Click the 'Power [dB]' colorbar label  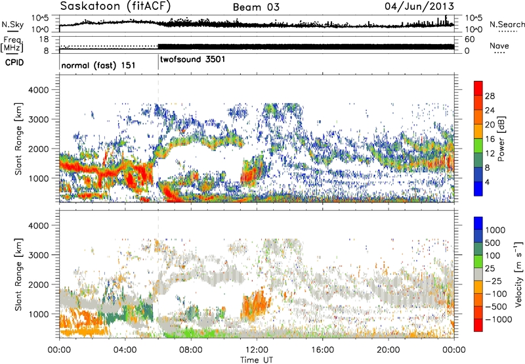click(x=501, y=139)
